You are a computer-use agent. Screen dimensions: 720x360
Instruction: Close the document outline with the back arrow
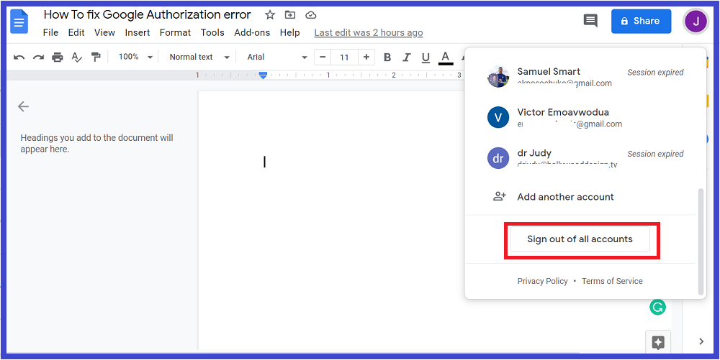tap(23, 106)
